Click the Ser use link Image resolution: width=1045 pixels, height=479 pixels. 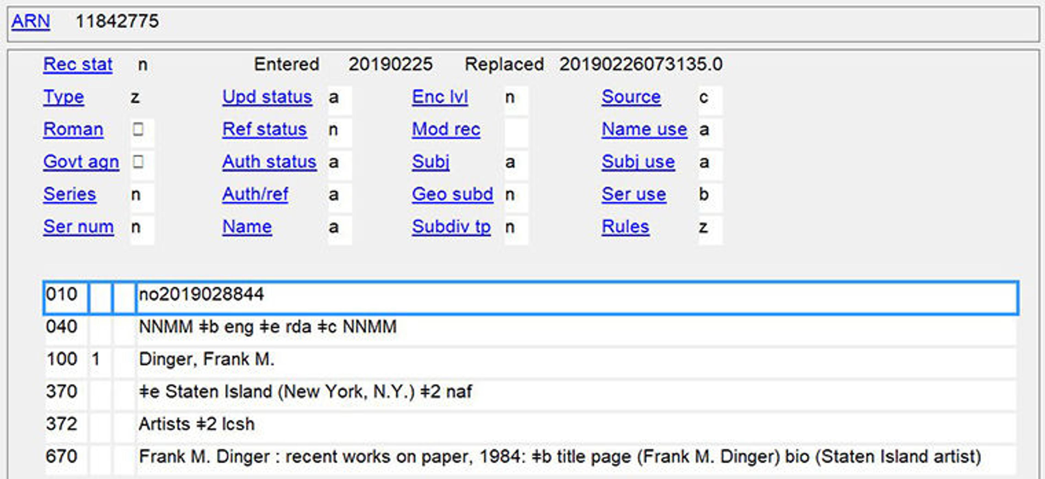[x=634, y=194]
